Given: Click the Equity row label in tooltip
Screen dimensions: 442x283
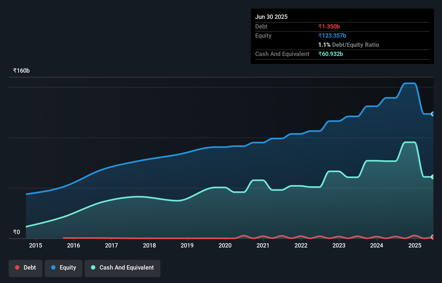Looking at the screenshot, I should (x=263, y=36).
